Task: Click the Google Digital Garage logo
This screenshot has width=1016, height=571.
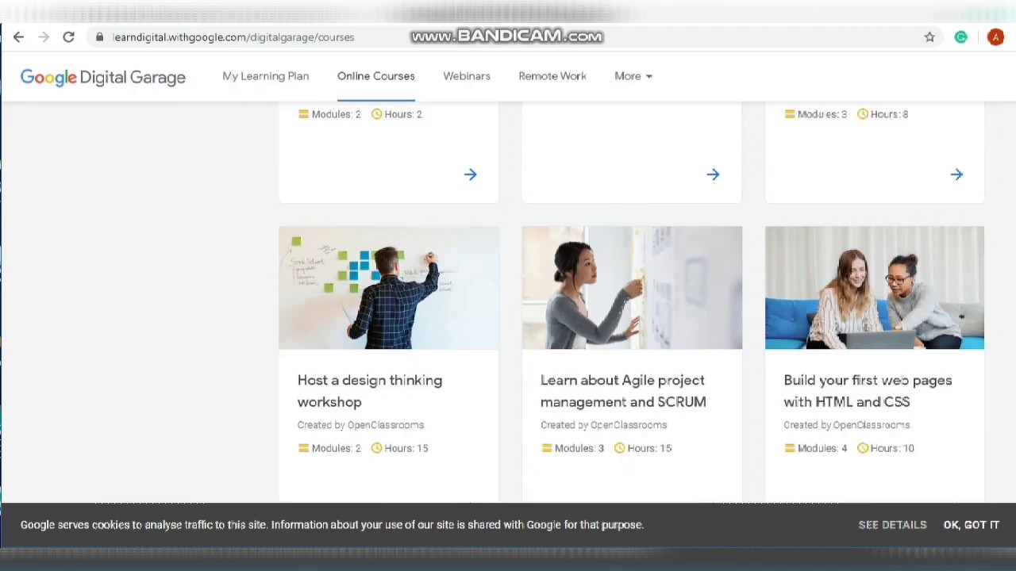Action: (x=103, y=77)
